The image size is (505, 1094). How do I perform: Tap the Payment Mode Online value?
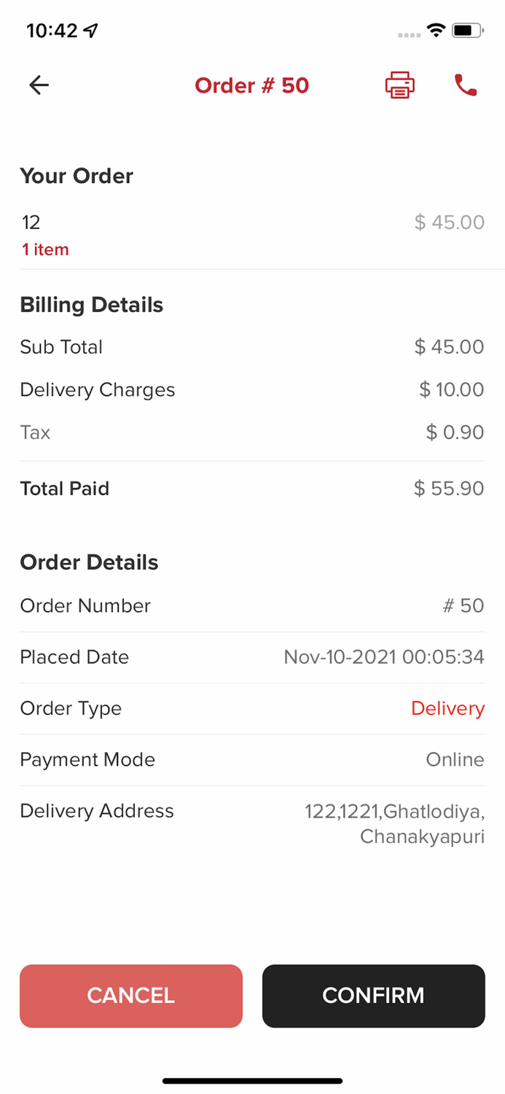point(455,759)
